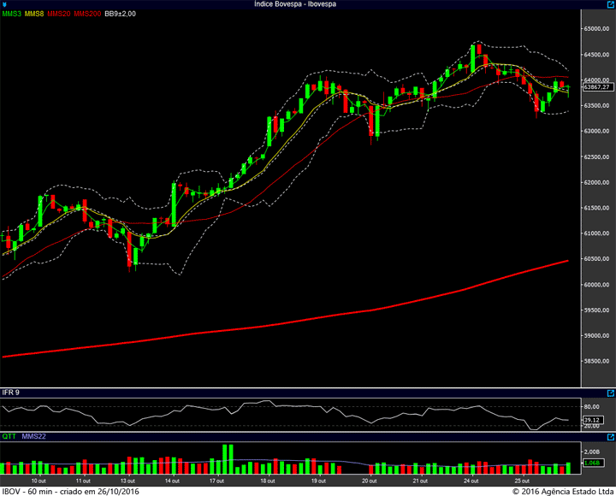Click the MMS200 indicator label
Image resolution: width=616 pixels, height=496 pixels.
[87, 14]
